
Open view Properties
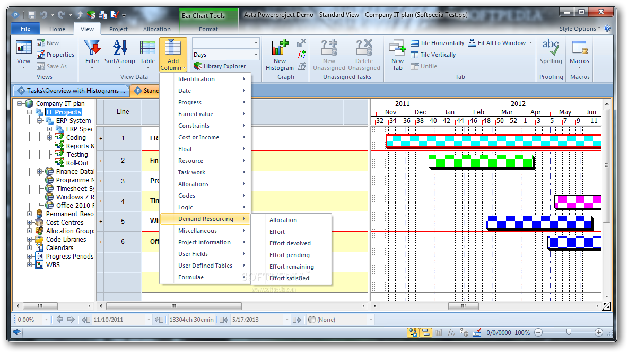pos(55,55)
